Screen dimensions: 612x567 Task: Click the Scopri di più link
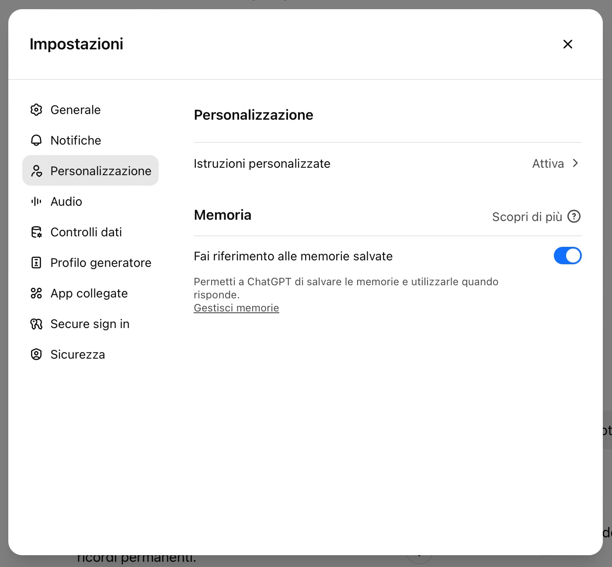click(527, 217)
